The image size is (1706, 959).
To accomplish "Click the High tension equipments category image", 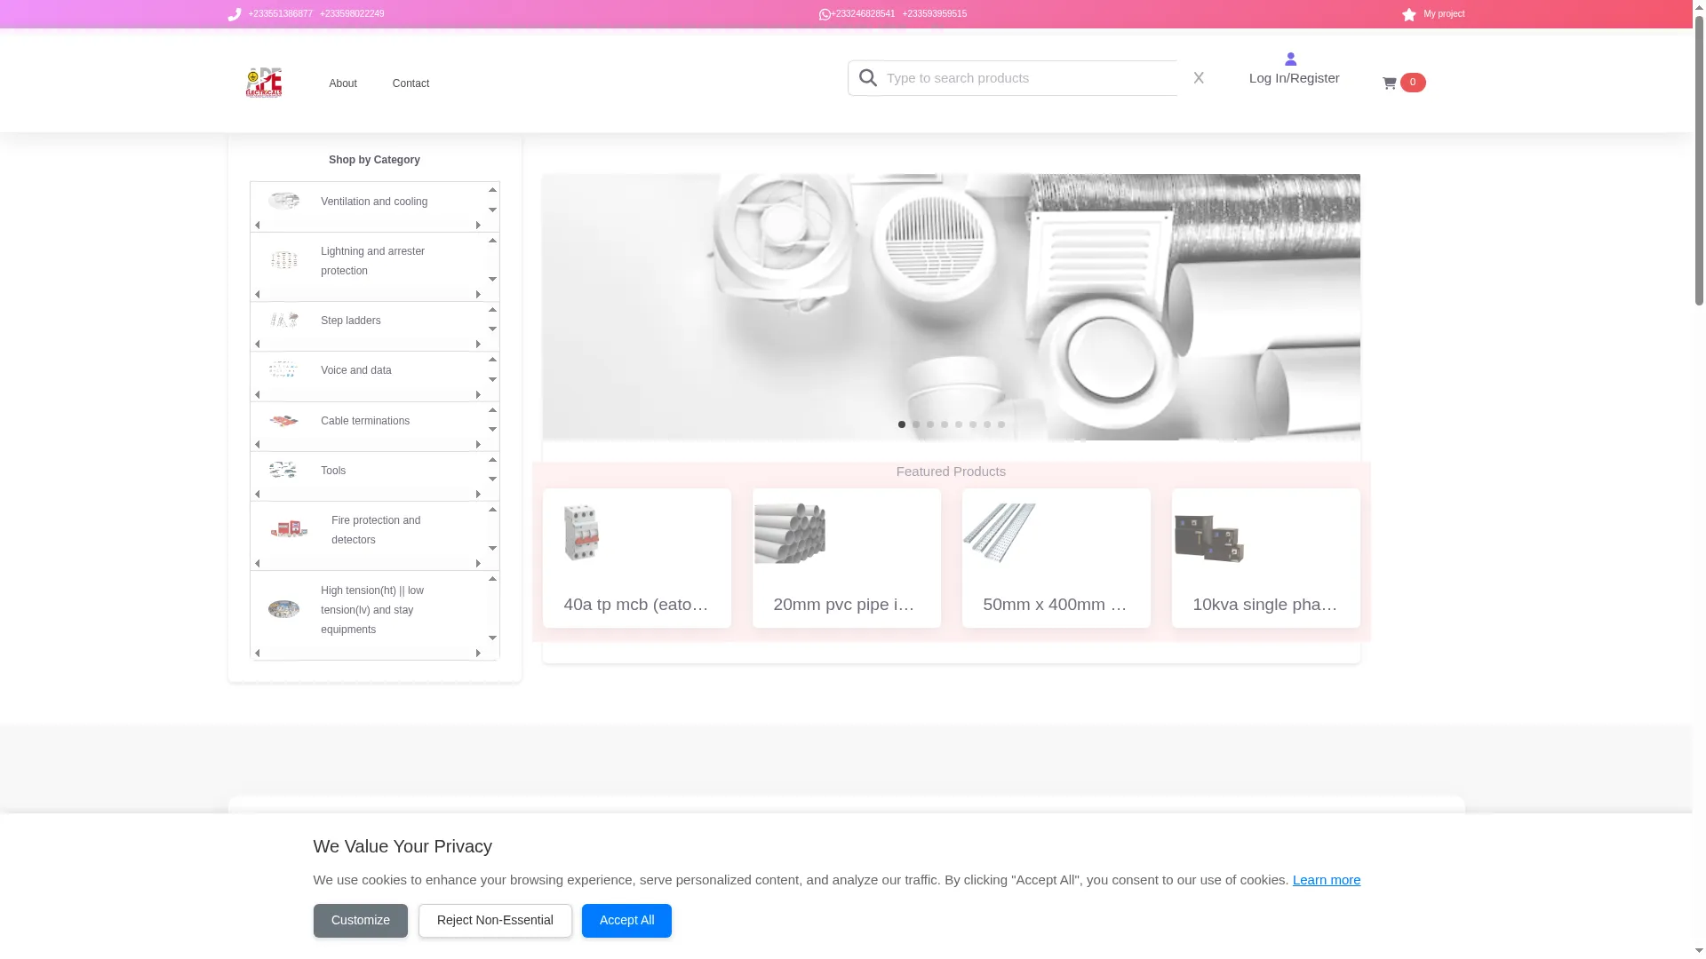I will coord(284,609).
